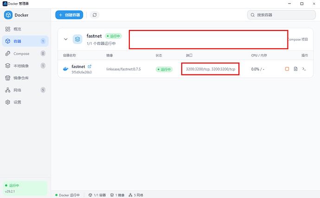Click the Docker whale icon in fastnet row
Screen dimensions: 320x198
[x=65, y=69]
